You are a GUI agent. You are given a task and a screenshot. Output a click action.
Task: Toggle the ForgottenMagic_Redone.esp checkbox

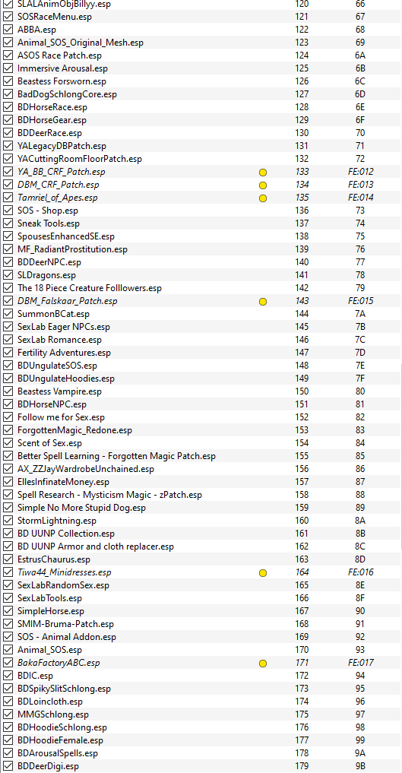coord(8,430)
